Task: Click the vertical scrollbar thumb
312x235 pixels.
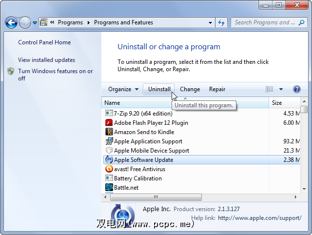Action: pos(304,109)
